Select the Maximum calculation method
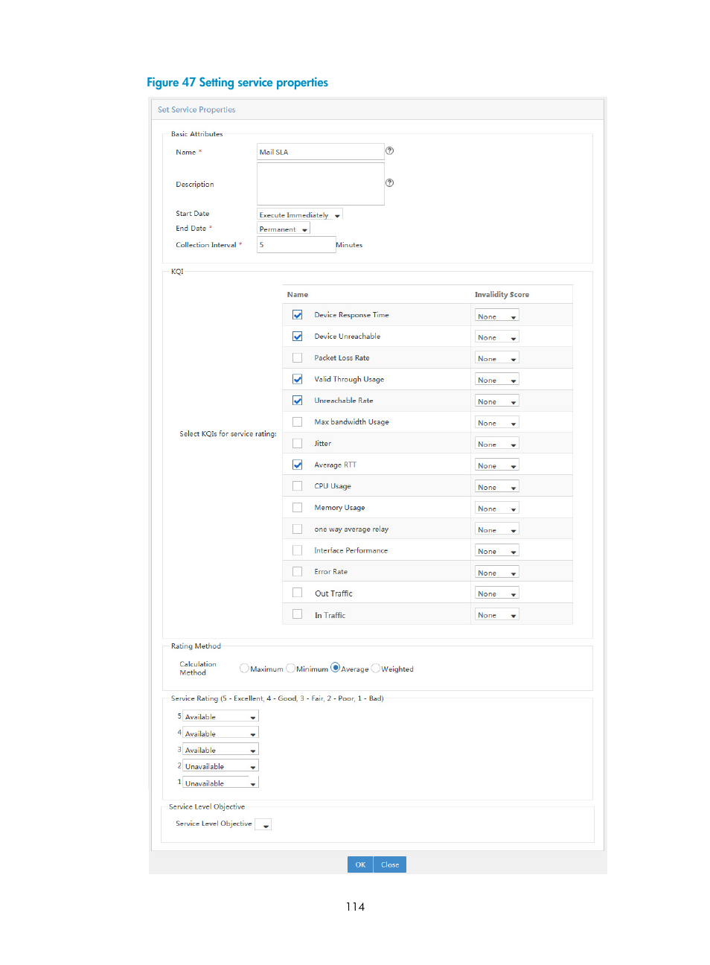Viewport: 710px width, 965px height. (244, 668)
